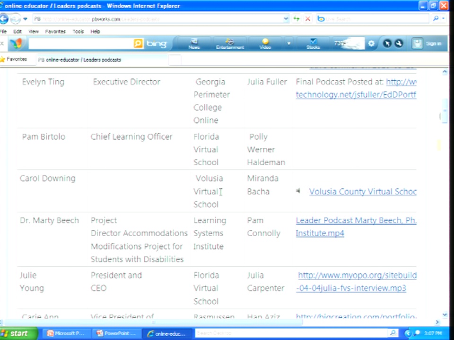Screen dimensions: 454x340
Task: Open the search options dropdown arrow
Action: pos(443,18)
